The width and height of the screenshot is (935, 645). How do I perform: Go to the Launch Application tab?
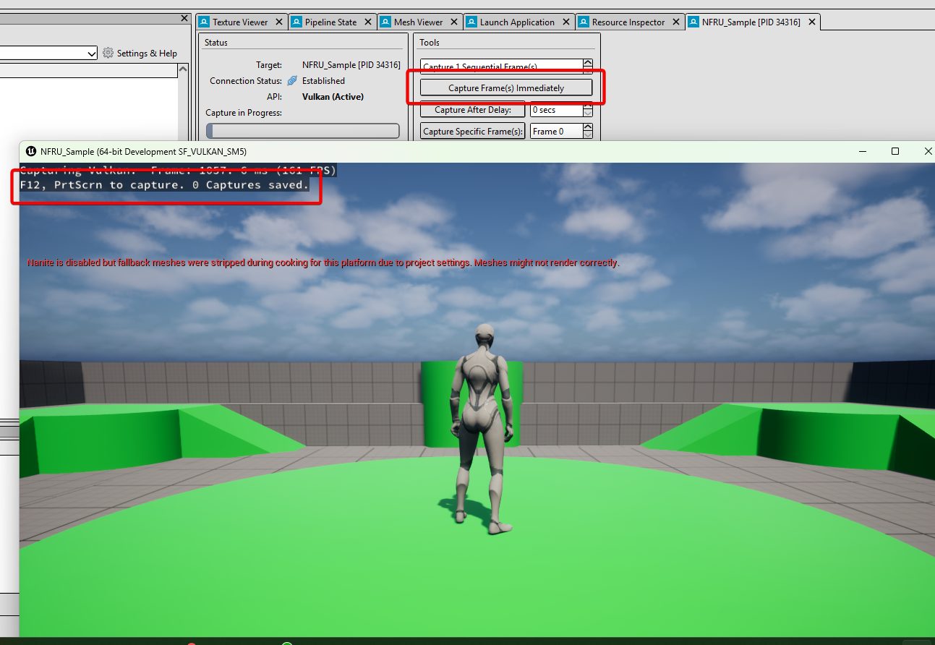pyautogui.click(x=517, y=22)
